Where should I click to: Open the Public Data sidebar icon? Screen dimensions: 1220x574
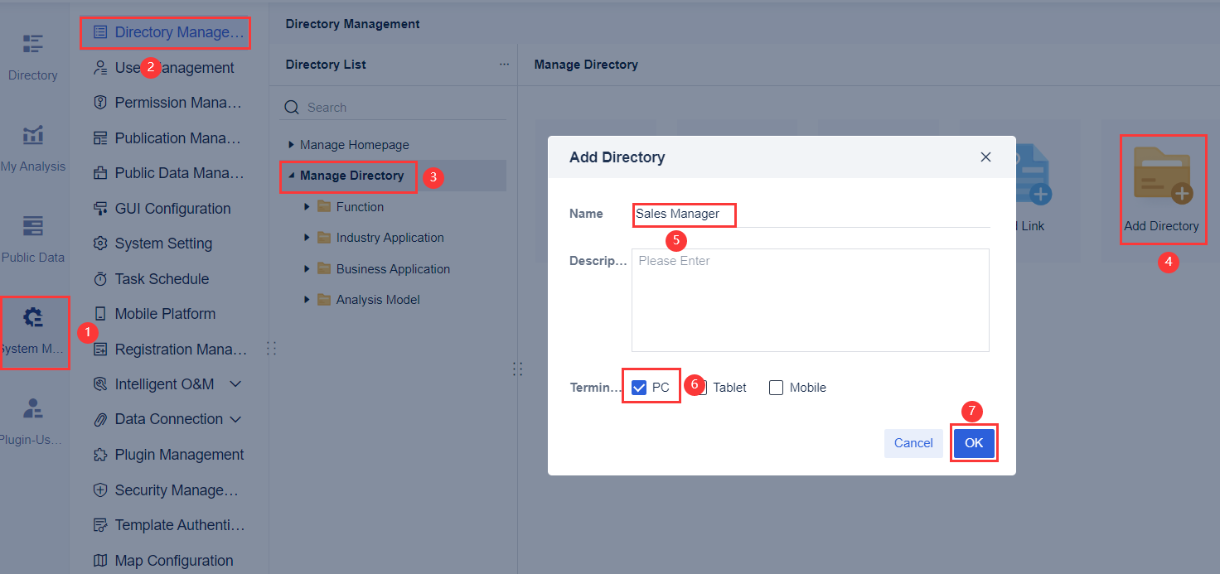(33, 226)
